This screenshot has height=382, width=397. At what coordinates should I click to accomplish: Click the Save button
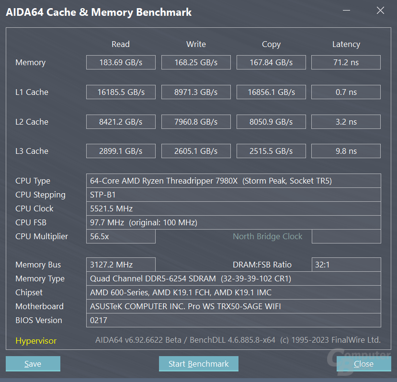[33, 364]
